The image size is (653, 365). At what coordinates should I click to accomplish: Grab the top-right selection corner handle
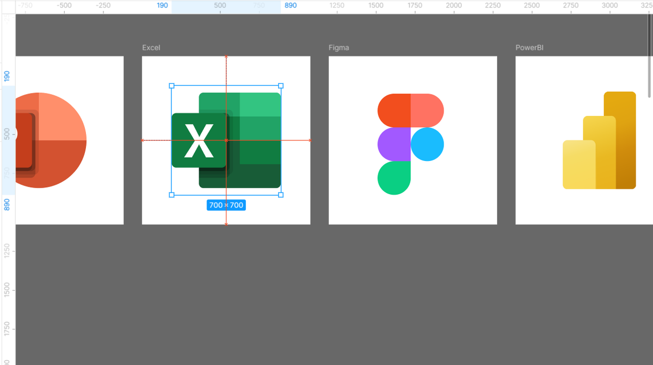pos(281,85)
